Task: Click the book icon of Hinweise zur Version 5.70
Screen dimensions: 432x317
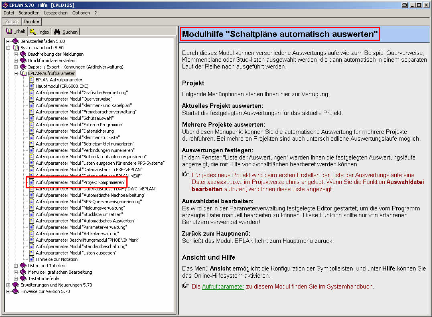Action: tap(16, 291)
